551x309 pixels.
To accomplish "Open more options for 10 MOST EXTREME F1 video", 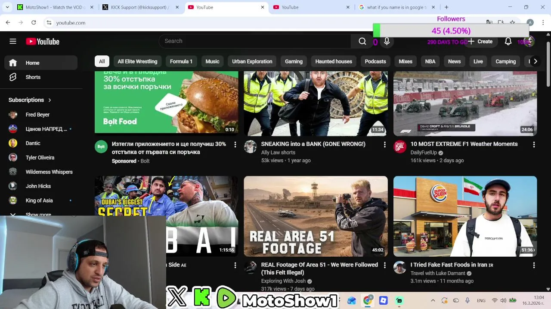I will pyautogui.click(x=534, y=145).
